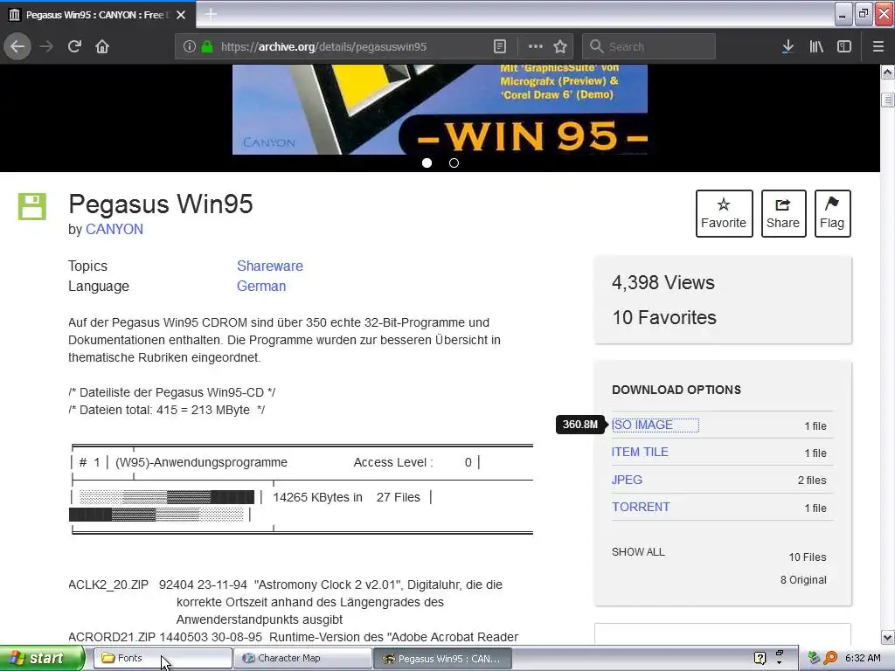Viewport: 895px width, 671px height.
Task: Toggle the sidebar toolbar icon
Action: (x=844, y=47)
